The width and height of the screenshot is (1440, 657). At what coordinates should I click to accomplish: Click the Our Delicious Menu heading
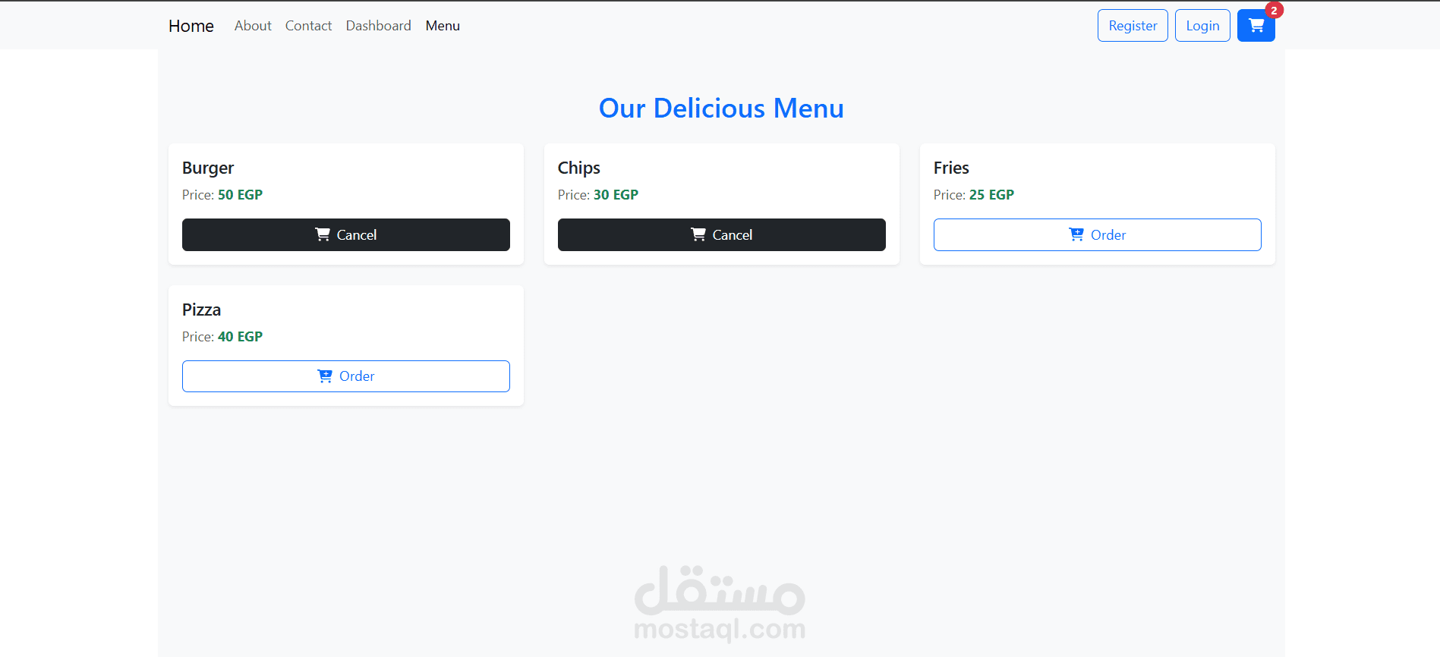(721, 108)
